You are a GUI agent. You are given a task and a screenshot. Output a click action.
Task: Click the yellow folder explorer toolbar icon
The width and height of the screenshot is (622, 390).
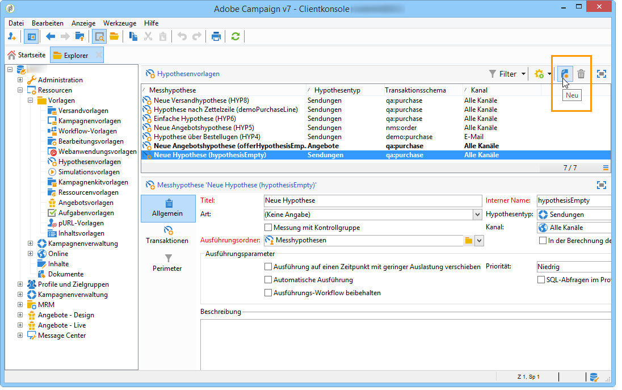(114, 36)
